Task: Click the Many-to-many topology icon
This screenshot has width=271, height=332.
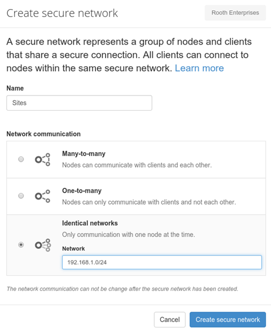Action: 42,159
